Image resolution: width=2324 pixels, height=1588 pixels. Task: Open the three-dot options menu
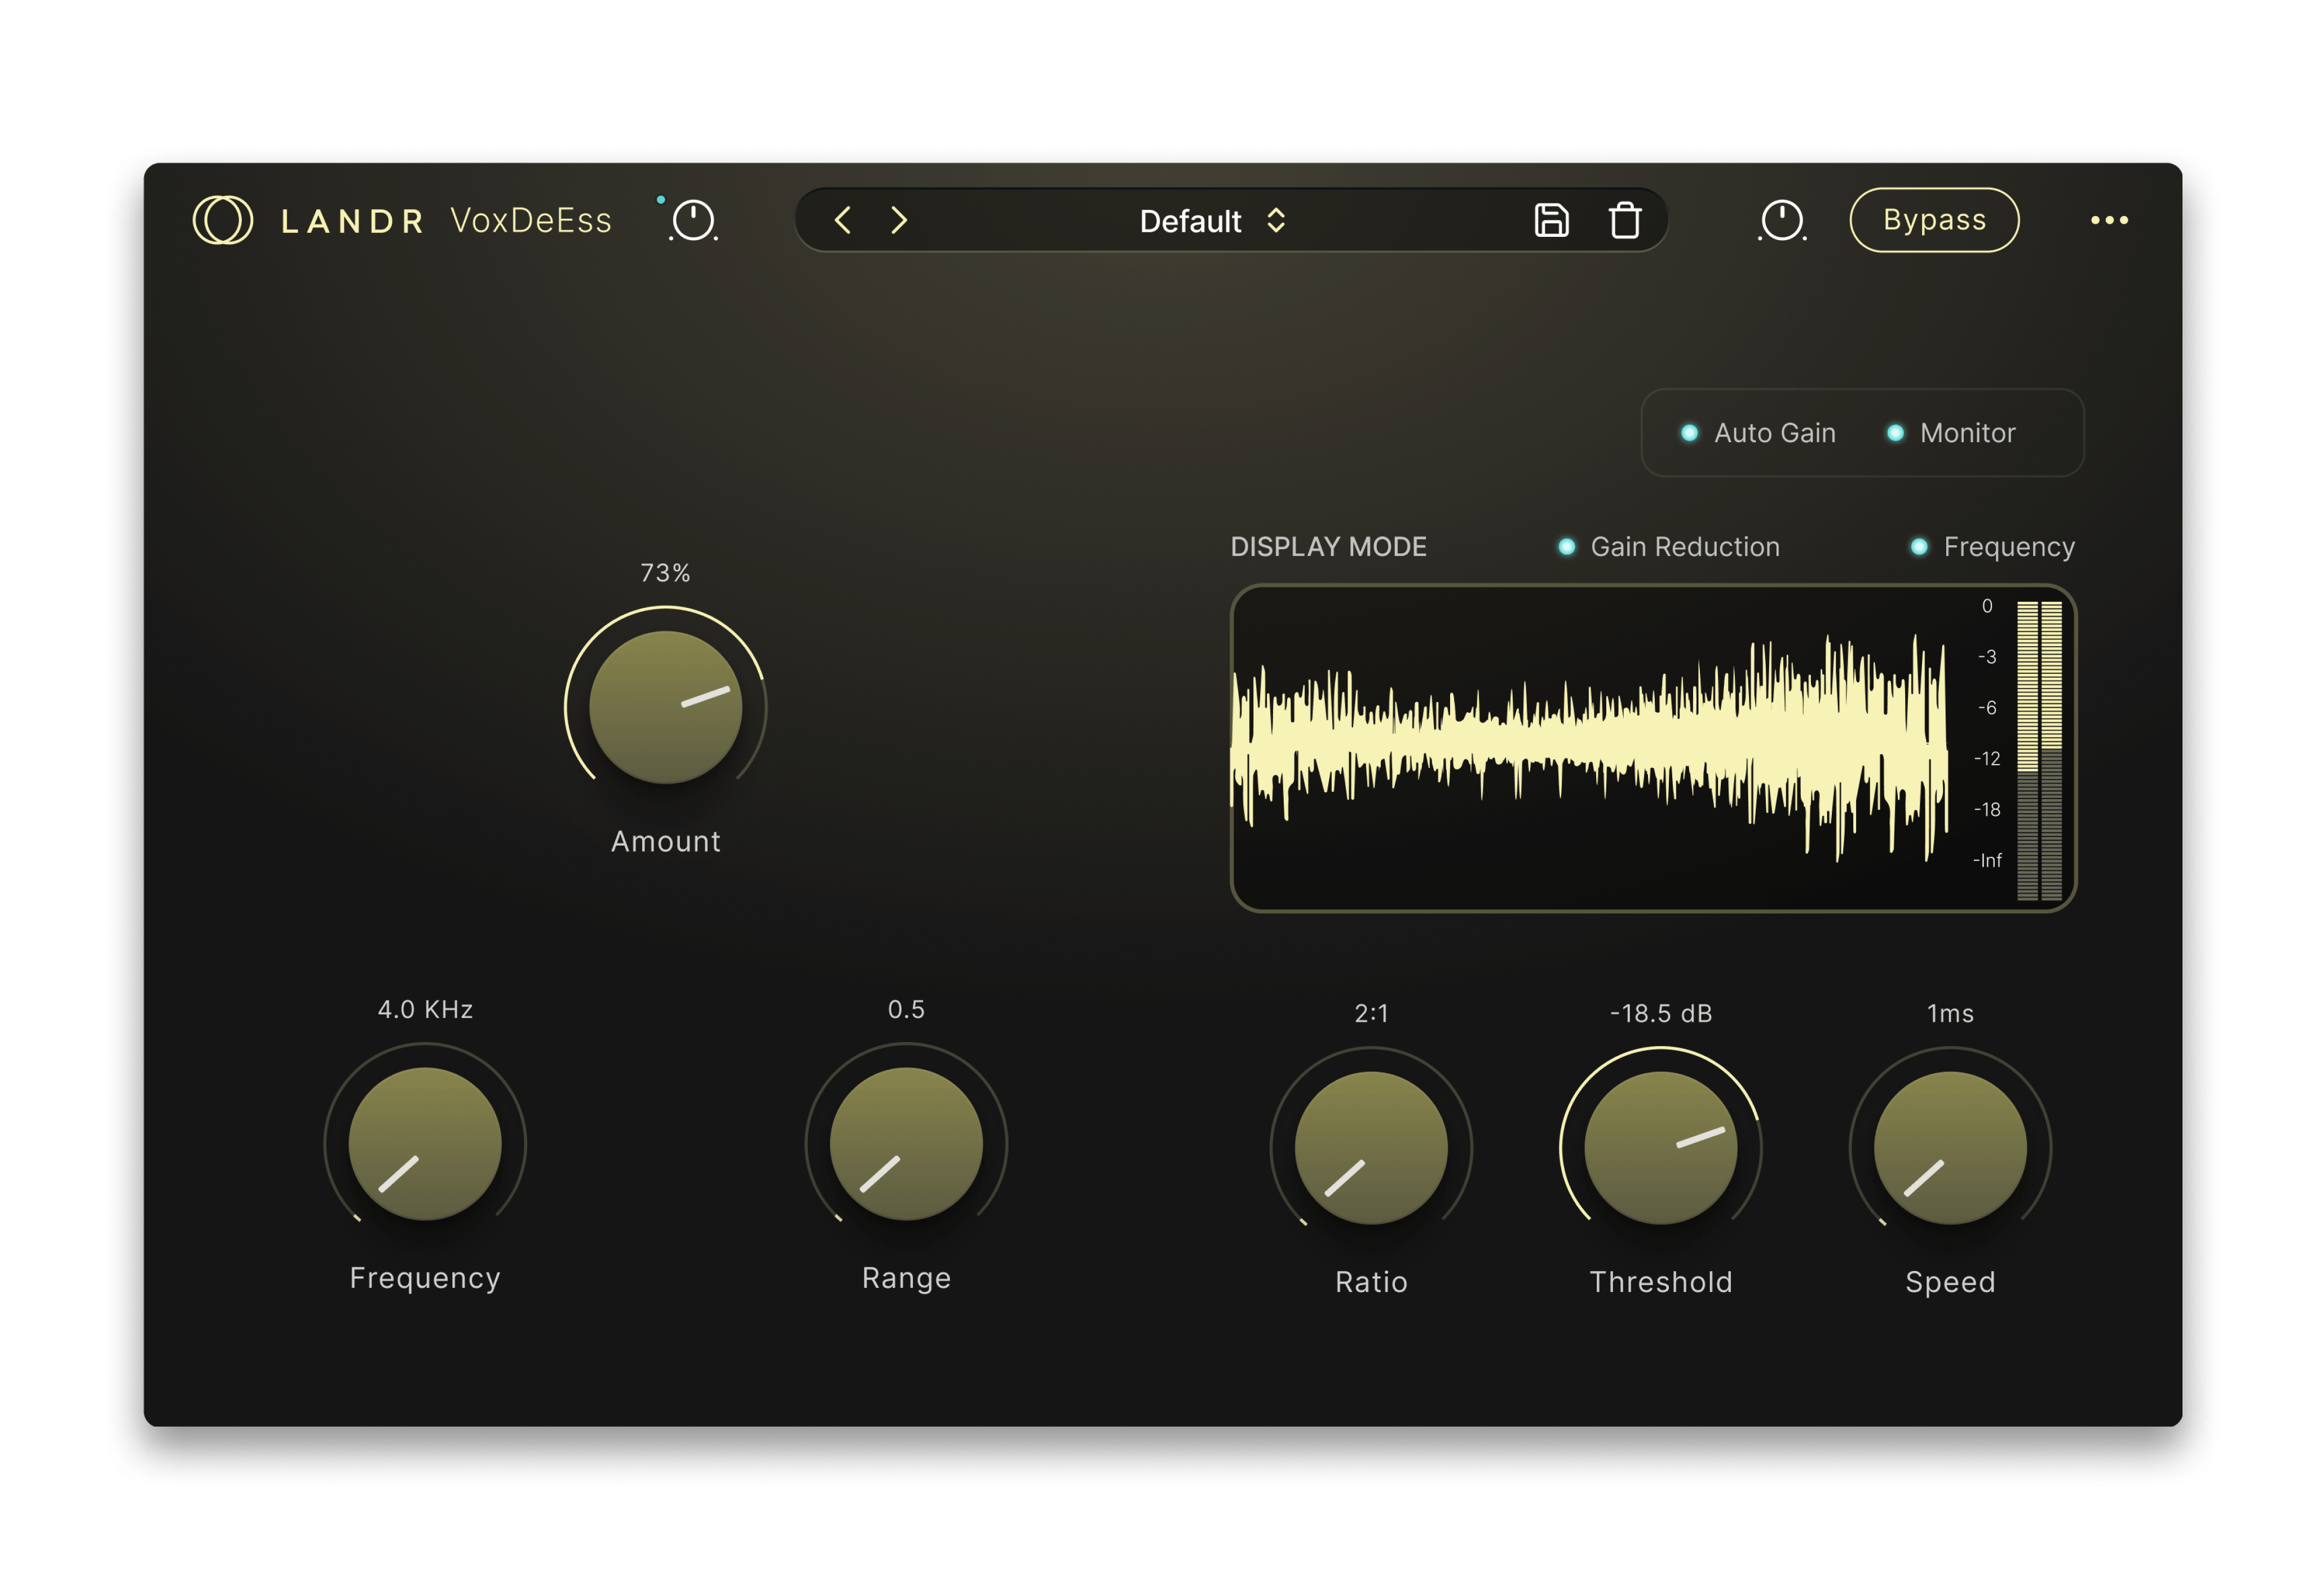pyautogui.click(x=2110, y=220)
